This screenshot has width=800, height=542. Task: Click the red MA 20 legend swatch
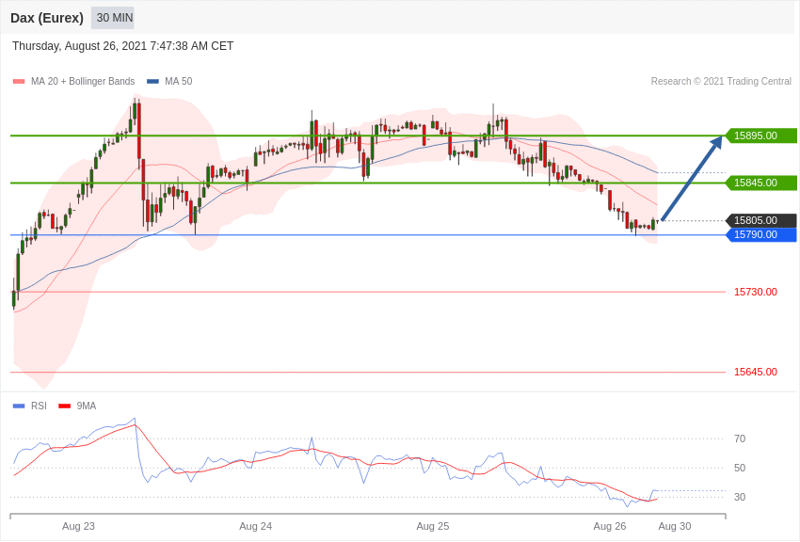pos(19,82)
